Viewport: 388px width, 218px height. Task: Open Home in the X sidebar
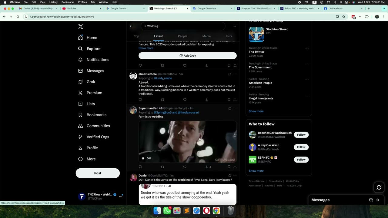[x=88, y=38]
